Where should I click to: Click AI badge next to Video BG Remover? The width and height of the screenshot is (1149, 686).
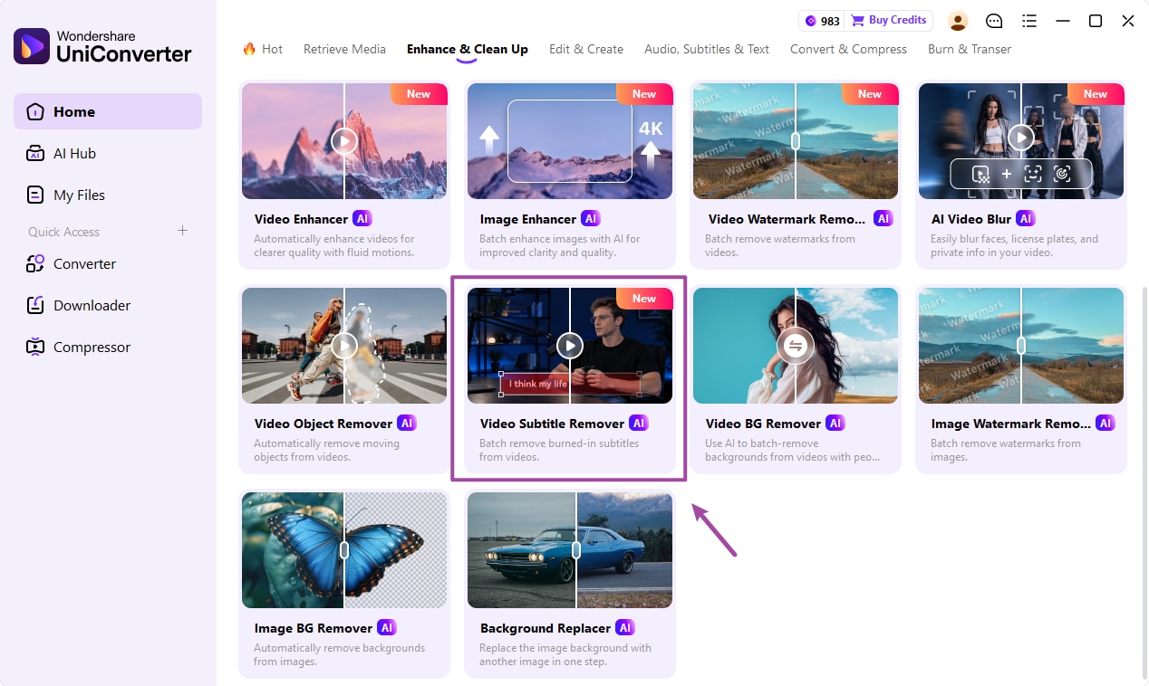click(x=835, y=423)
